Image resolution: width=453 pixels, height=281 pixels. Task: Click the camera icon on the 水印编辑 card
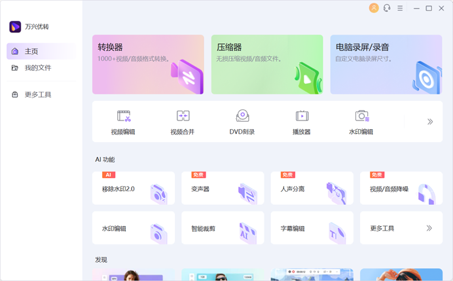pos(159,234)
